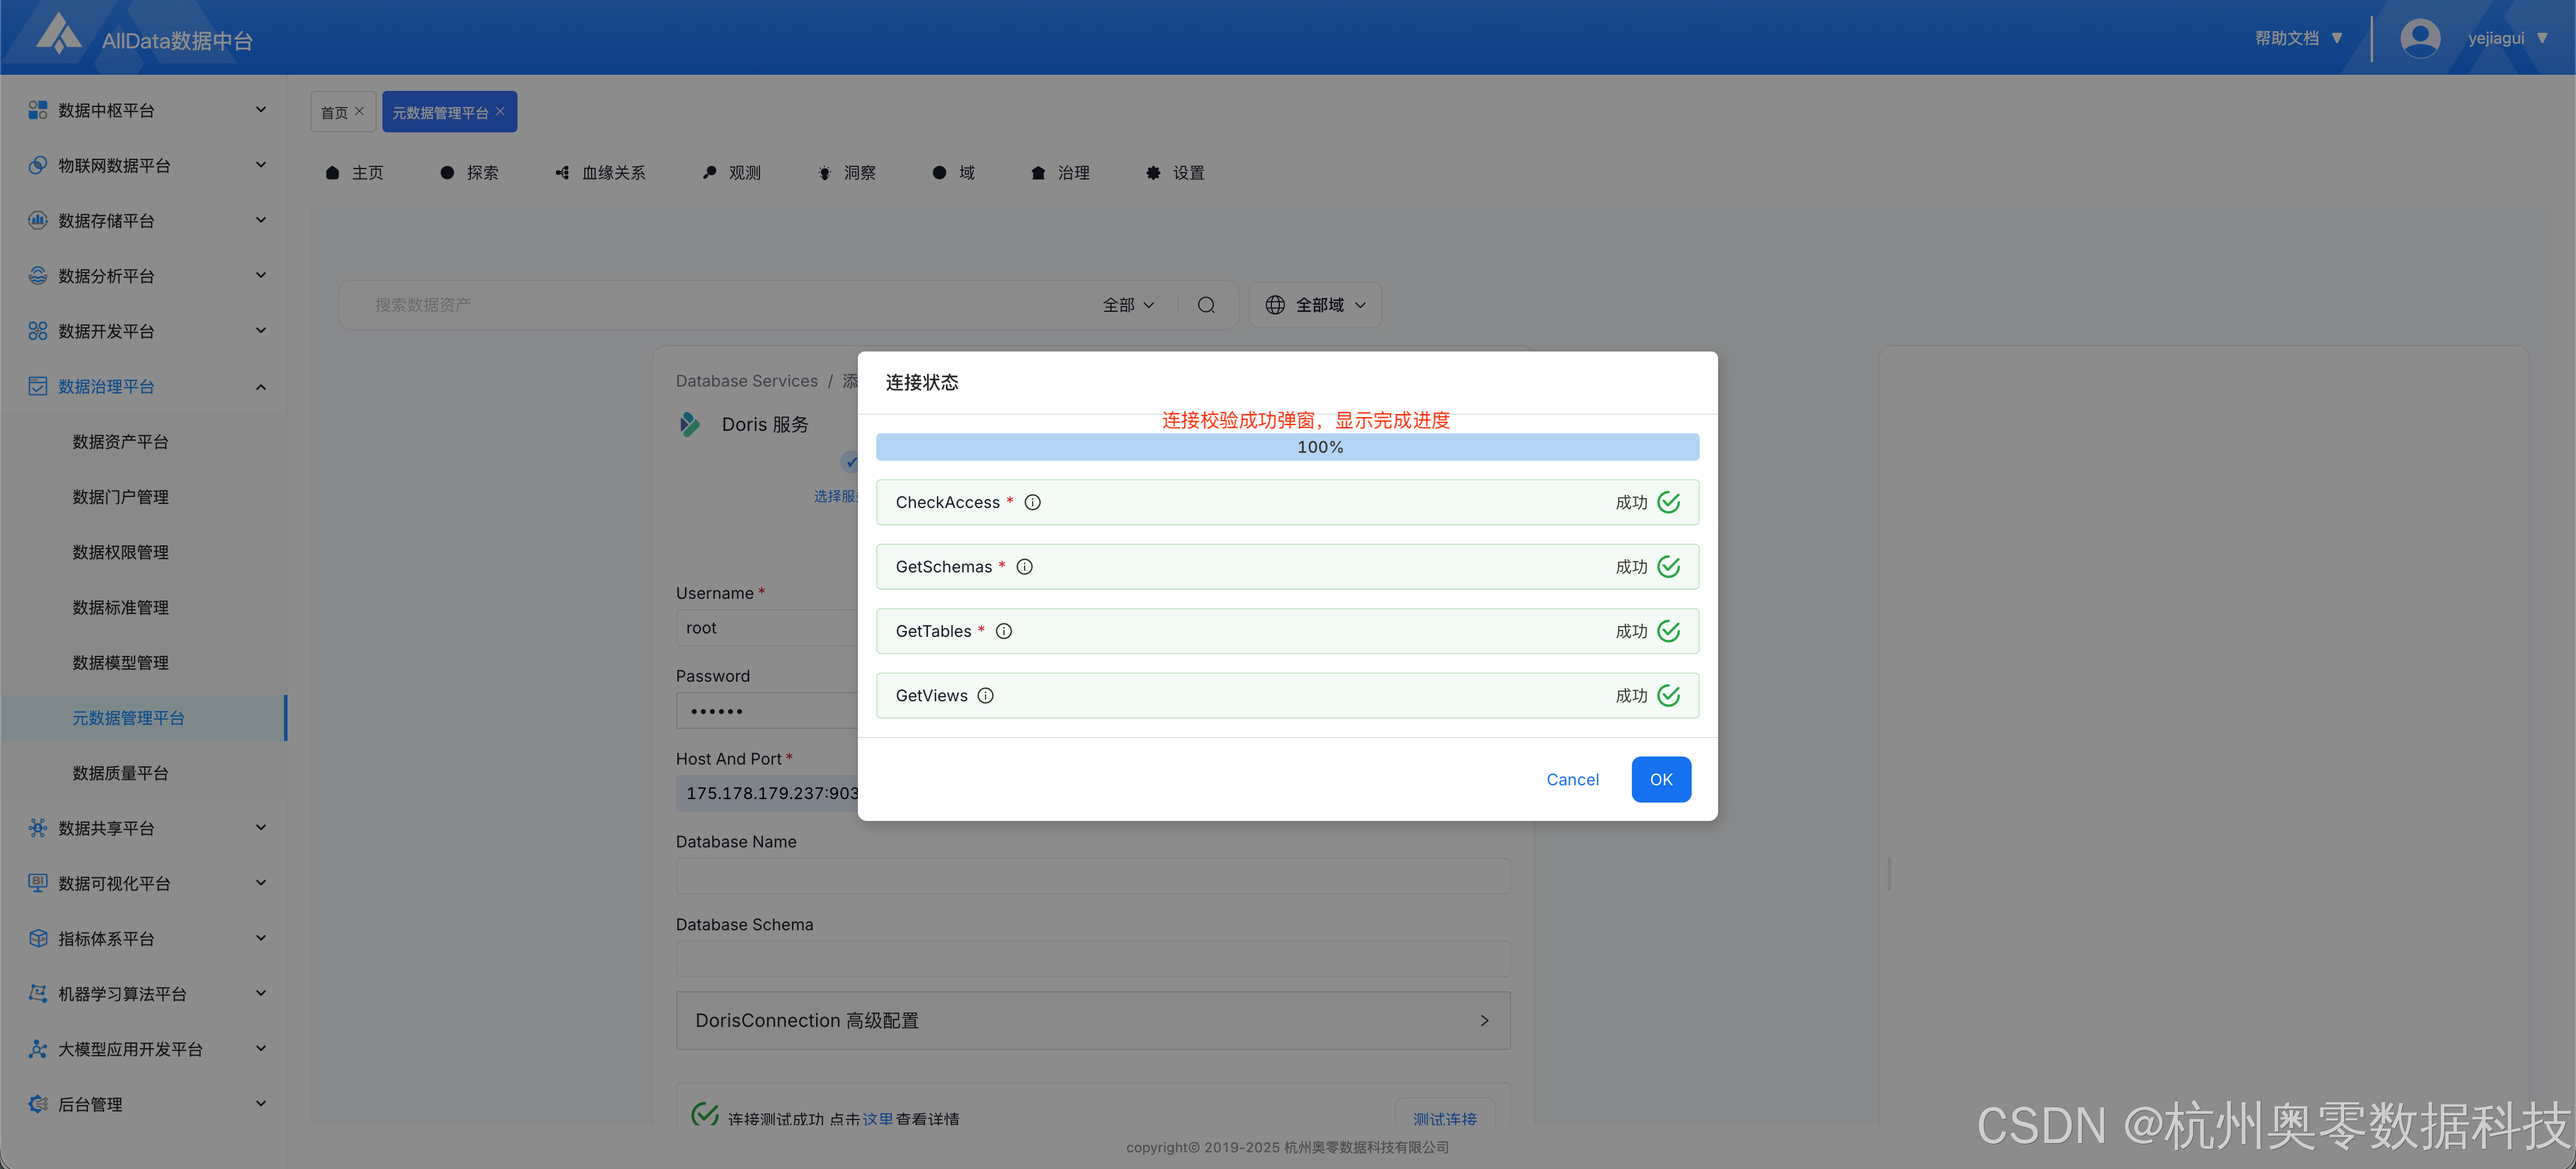The height and width of the screenshot is (1169, 2576).
Task: Click GetTables info icon
Action: pyautogui.click(x=1004, y=632)
